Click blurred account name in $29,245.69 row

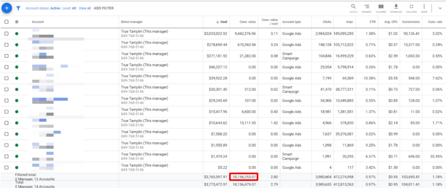[x=50, y=101]
